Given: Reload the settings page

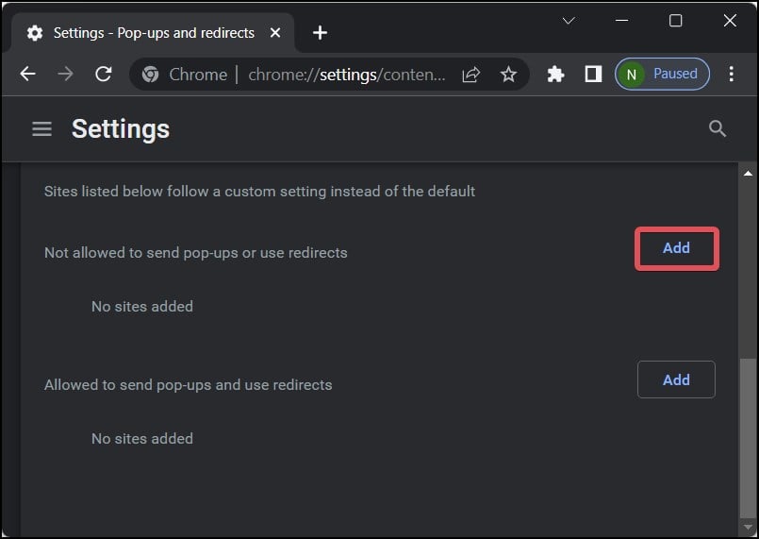Looking at the screenshot, I should (103, 75).
